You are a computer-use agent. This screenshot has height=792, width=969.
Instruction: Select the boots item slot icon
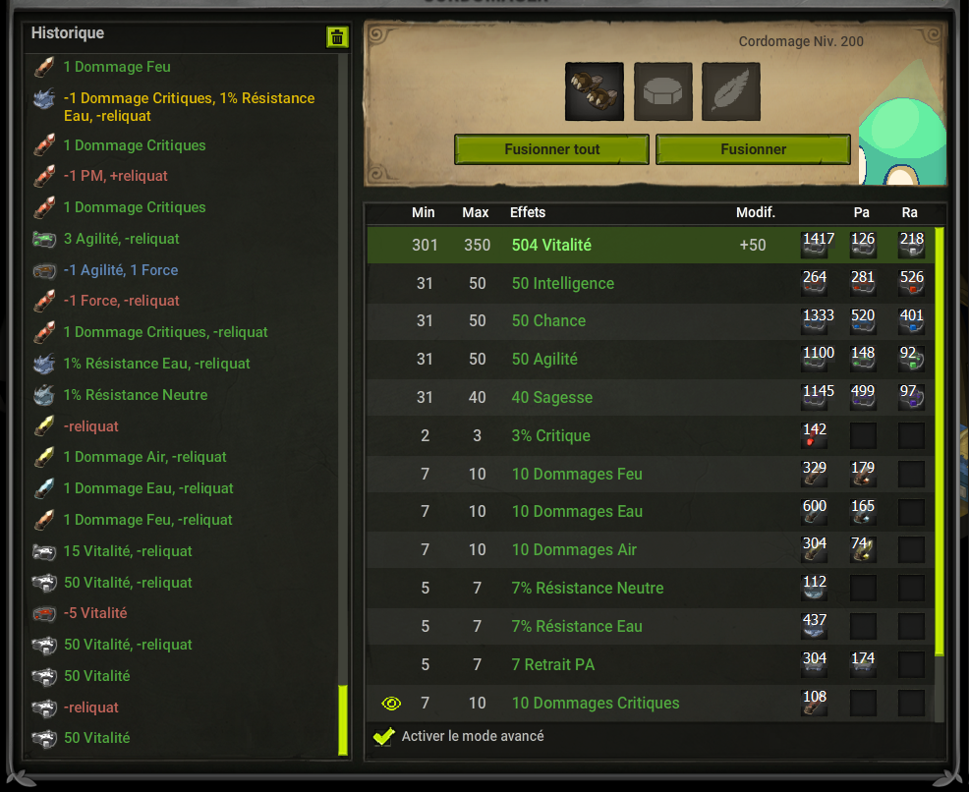594,91
